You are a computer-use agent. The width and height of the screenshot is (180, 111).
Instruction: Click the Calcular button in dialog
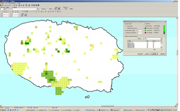[154, 54]
